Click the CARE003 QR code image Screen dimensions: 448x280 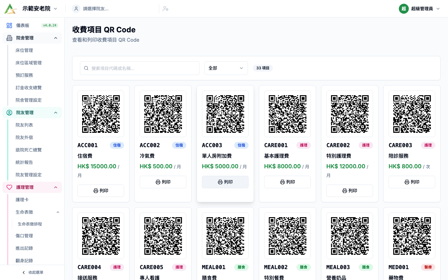pyautogui.click(x=412, y=114)
